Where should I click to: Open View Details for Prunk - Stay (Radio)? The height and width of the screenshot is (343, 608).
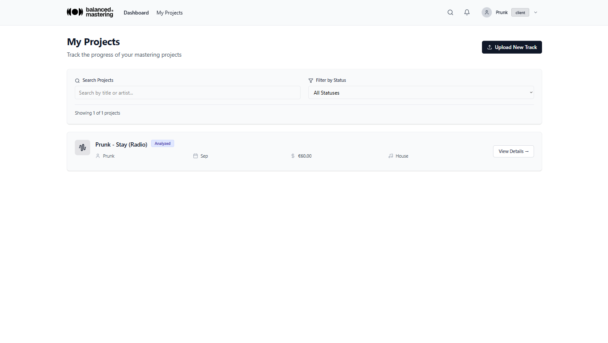click(x=513, y=151)
